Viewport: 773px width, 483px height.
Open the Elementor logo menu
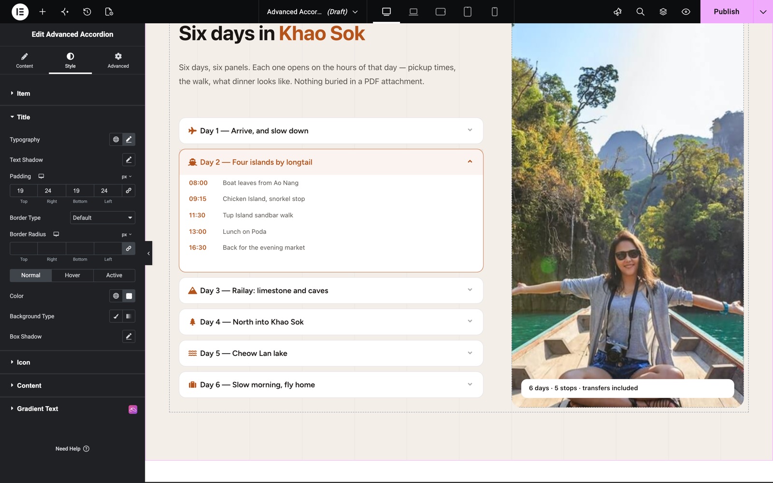pyautogui.click(x=20, y=12)
